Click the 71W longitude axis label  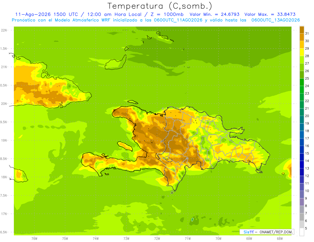point(188,239)
